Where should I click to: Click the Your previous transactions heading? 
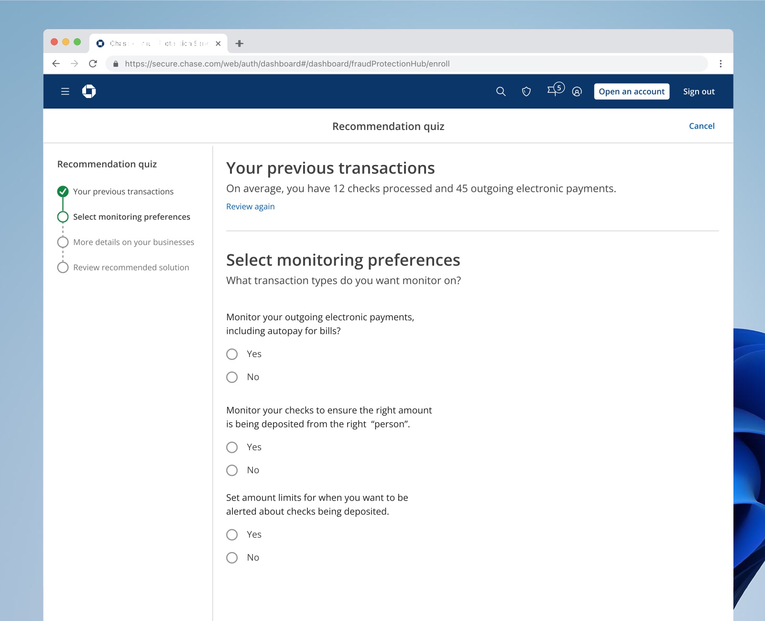[330, 168]
